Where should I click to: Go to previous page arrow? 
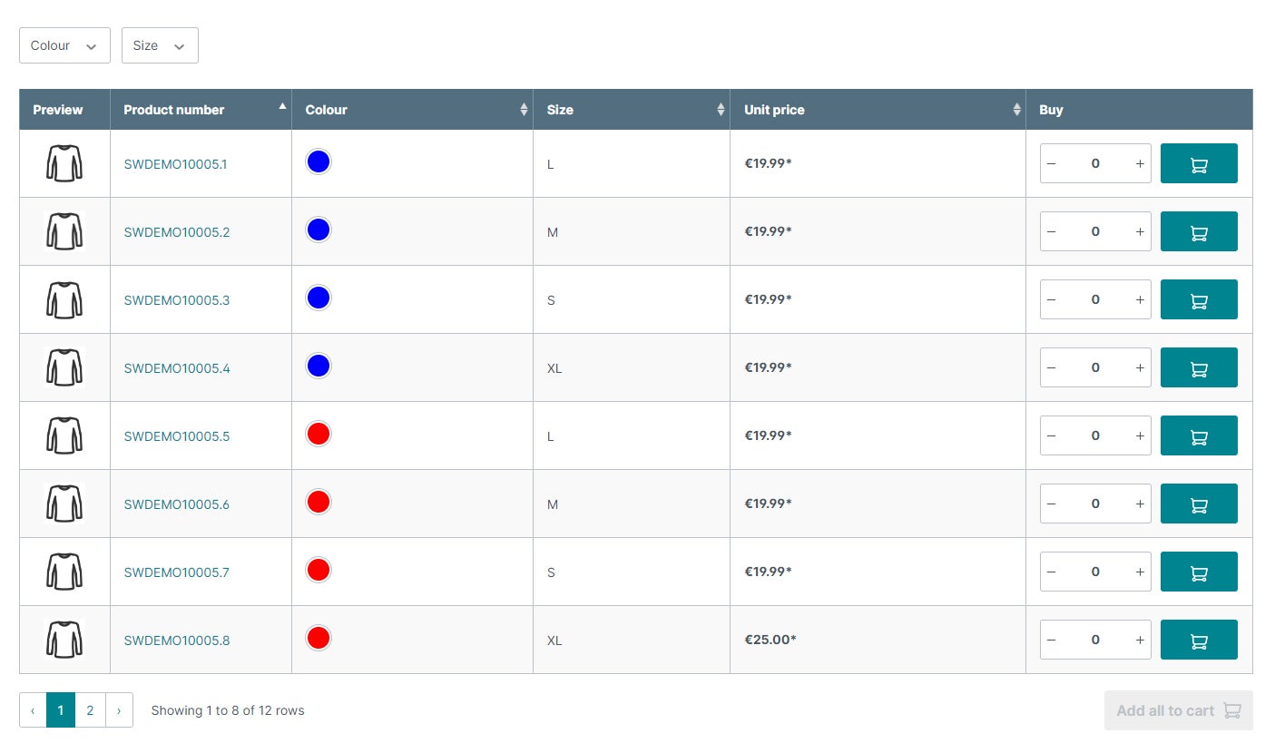(33, 710)
